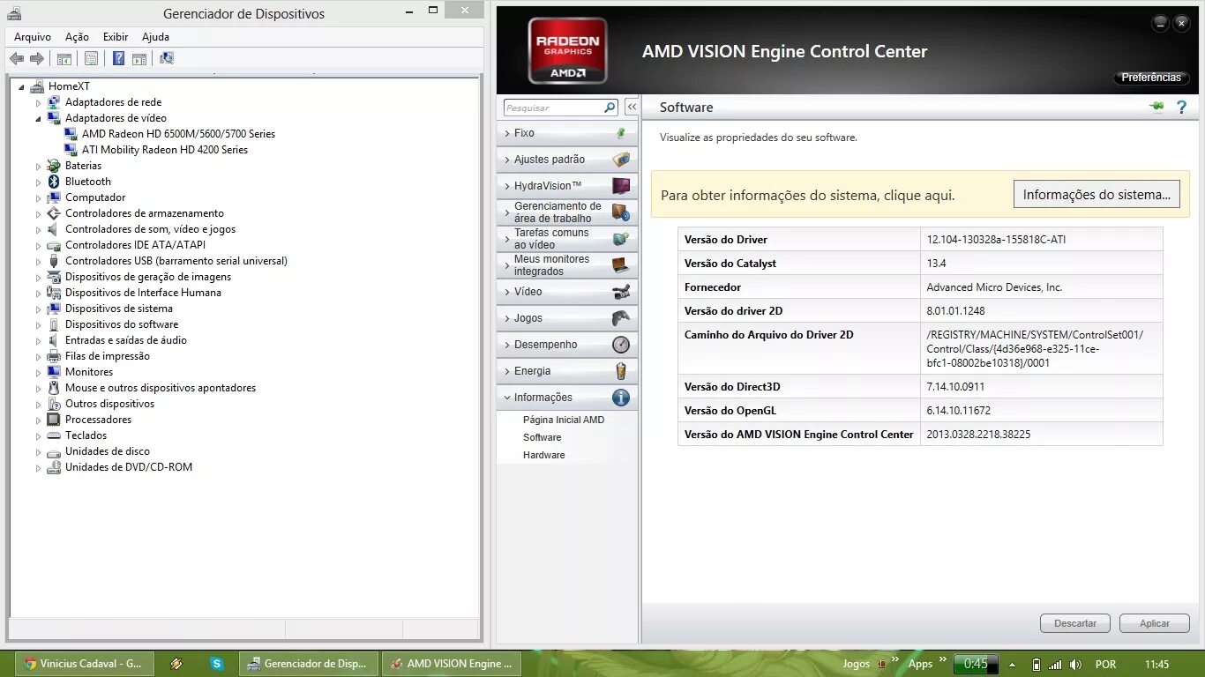This screenshot has width=1205, height=677.
Task: Scan for hardware changes toolbar icon
Action: click(x=167, y=59)
